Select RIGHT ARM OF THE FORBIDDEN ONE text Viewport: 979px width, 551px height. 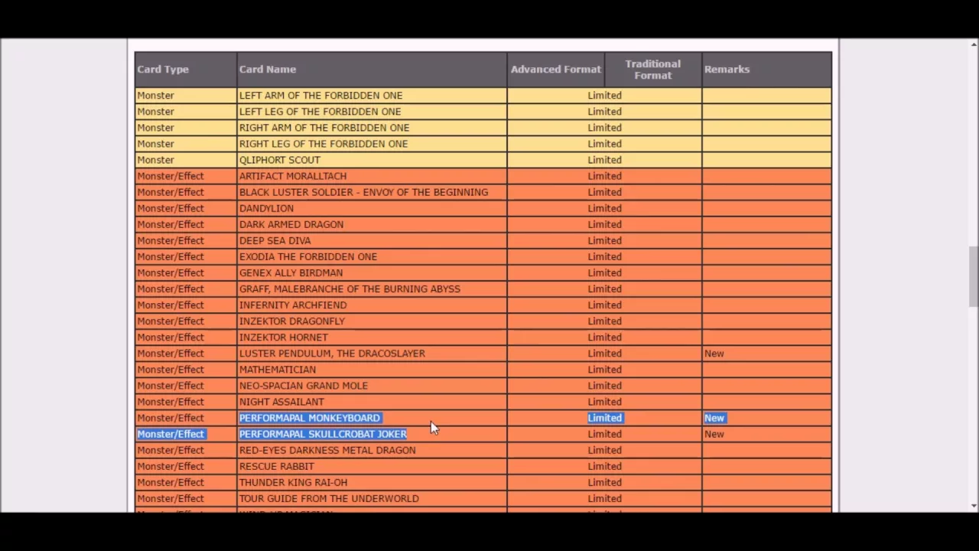point(324,128)
